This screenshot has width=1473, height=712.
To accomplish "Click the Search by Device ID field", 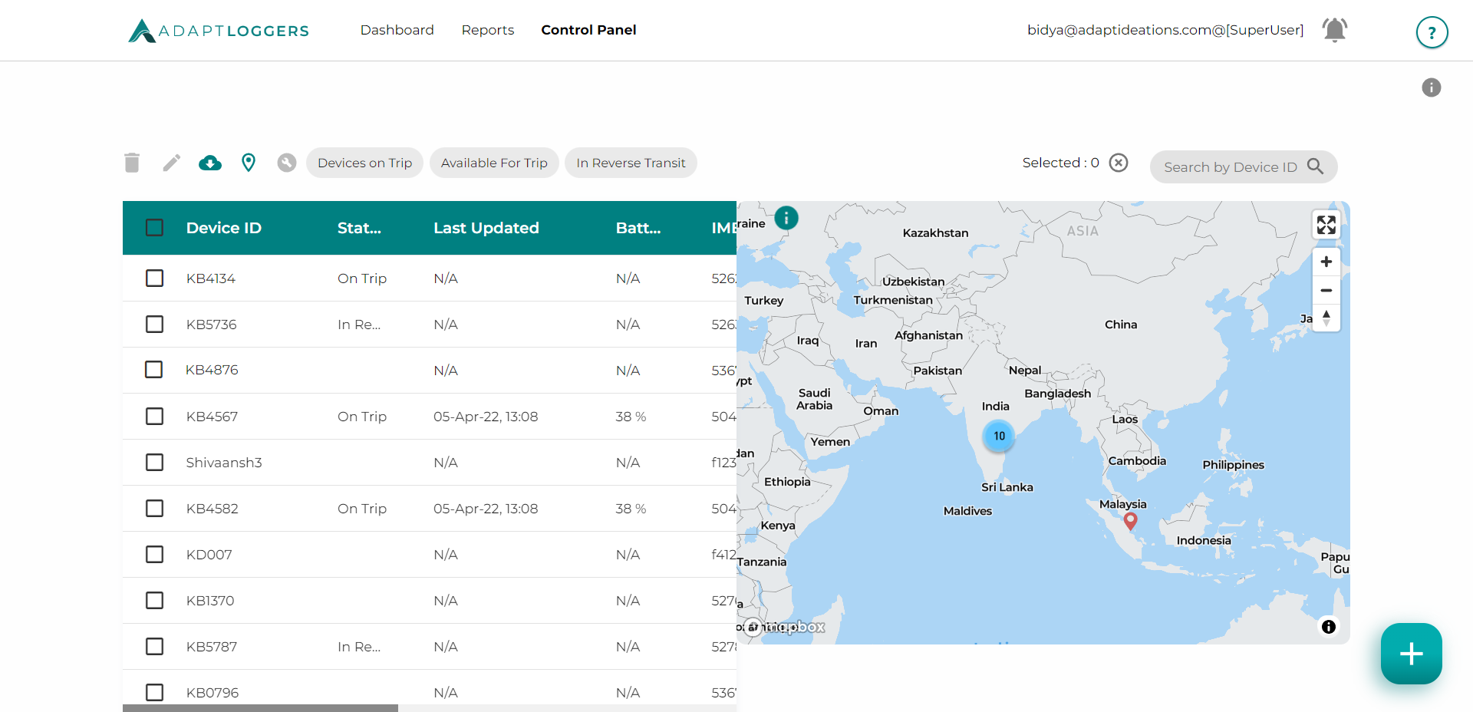I will [x=1243, y=166].
